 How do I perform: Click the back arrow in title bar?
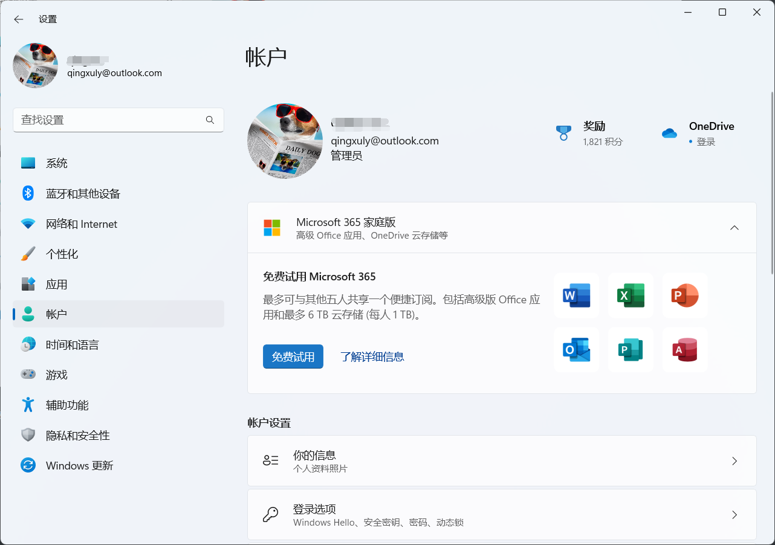tap(19, 19)
